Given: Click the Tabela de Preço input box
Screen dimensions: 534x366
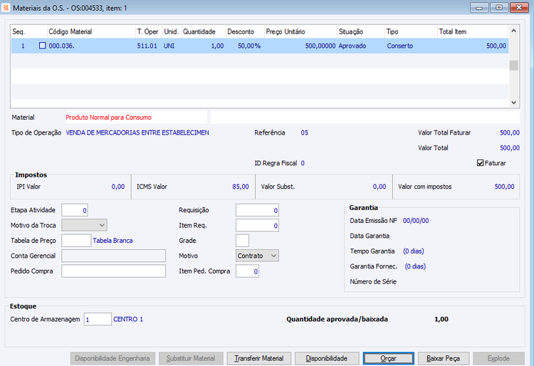Looking at the screenshot, I should pos(76,241).
